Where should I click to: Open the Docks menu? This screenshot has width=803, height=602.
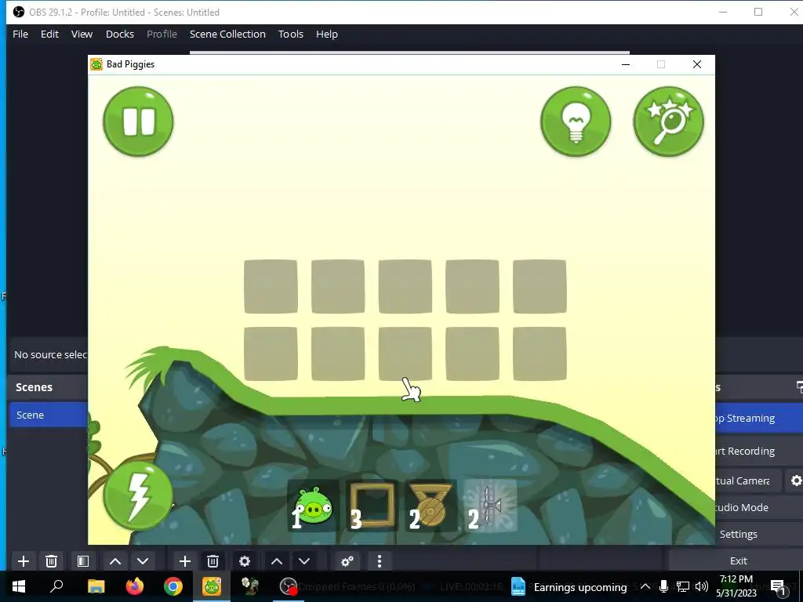pos(120,34)
